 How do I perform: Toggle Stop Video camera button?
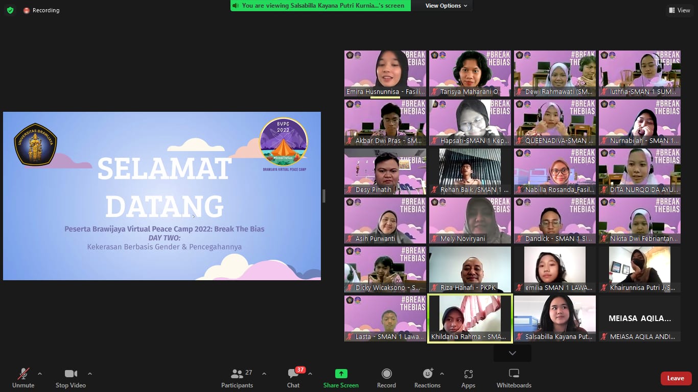click(71, 378)
